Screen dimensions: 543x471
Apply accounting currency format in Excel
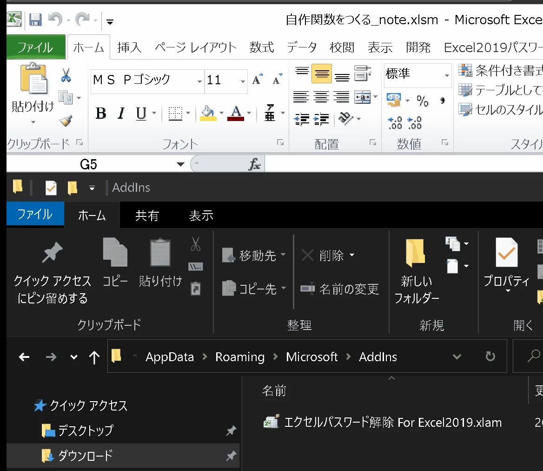click(394, 100)
